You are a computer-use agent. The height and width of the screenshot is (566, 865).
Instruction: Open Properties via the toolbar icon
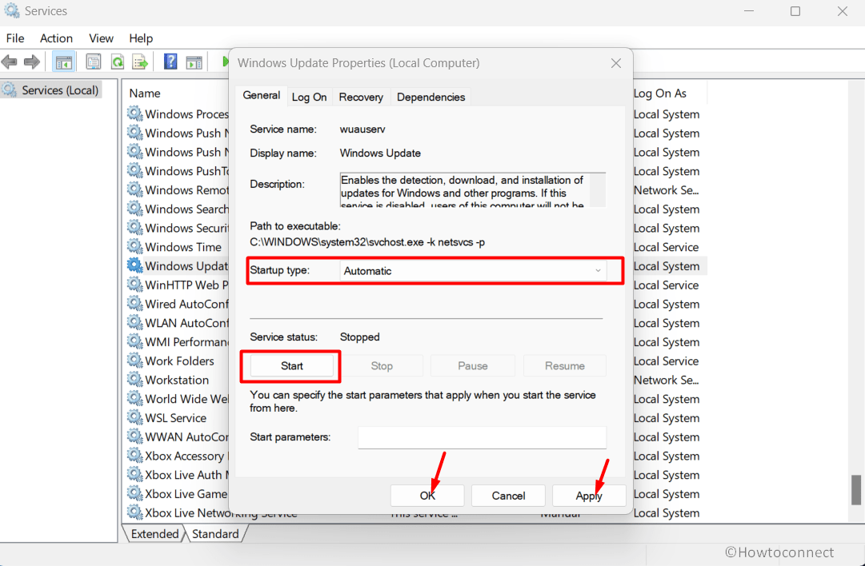coord(94,62)
